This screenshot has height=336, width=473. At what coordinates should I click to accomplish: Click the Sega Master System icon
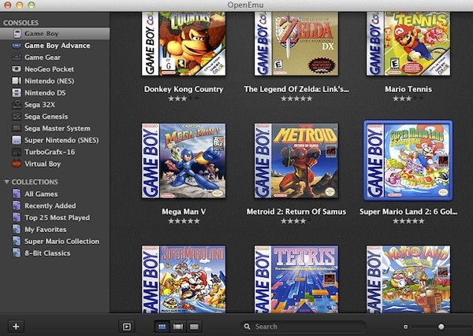click(17, 128)
